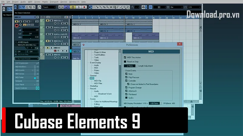243x136 pixels.
Task: Solo the Instru...rack 04 track
Action: (x=51, y=27)
